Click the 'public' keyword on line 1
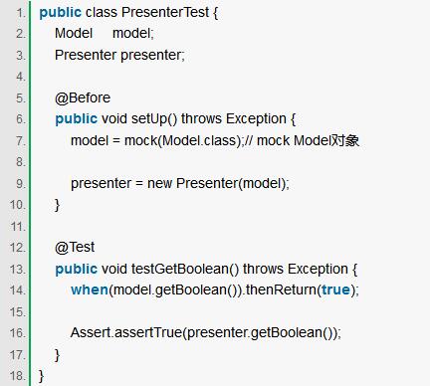 (60, 13)
